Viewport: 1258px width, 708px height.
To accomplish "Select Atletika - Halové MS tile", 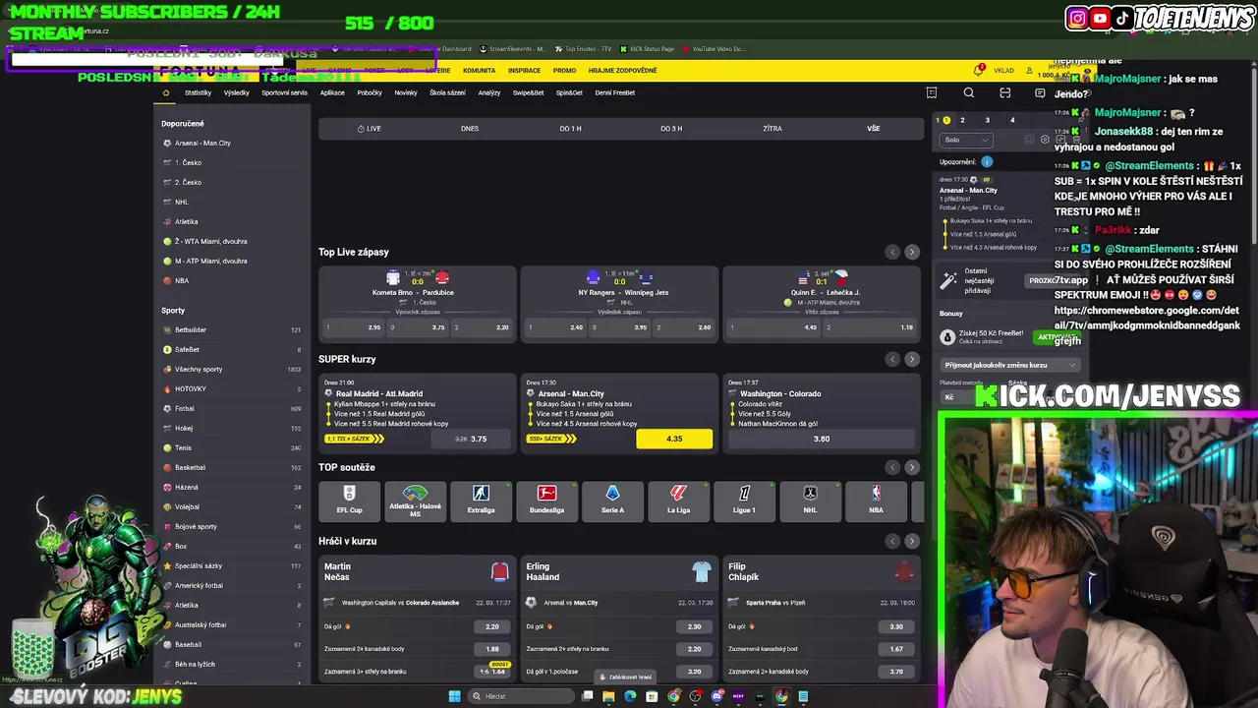I will tap(415, 501).
